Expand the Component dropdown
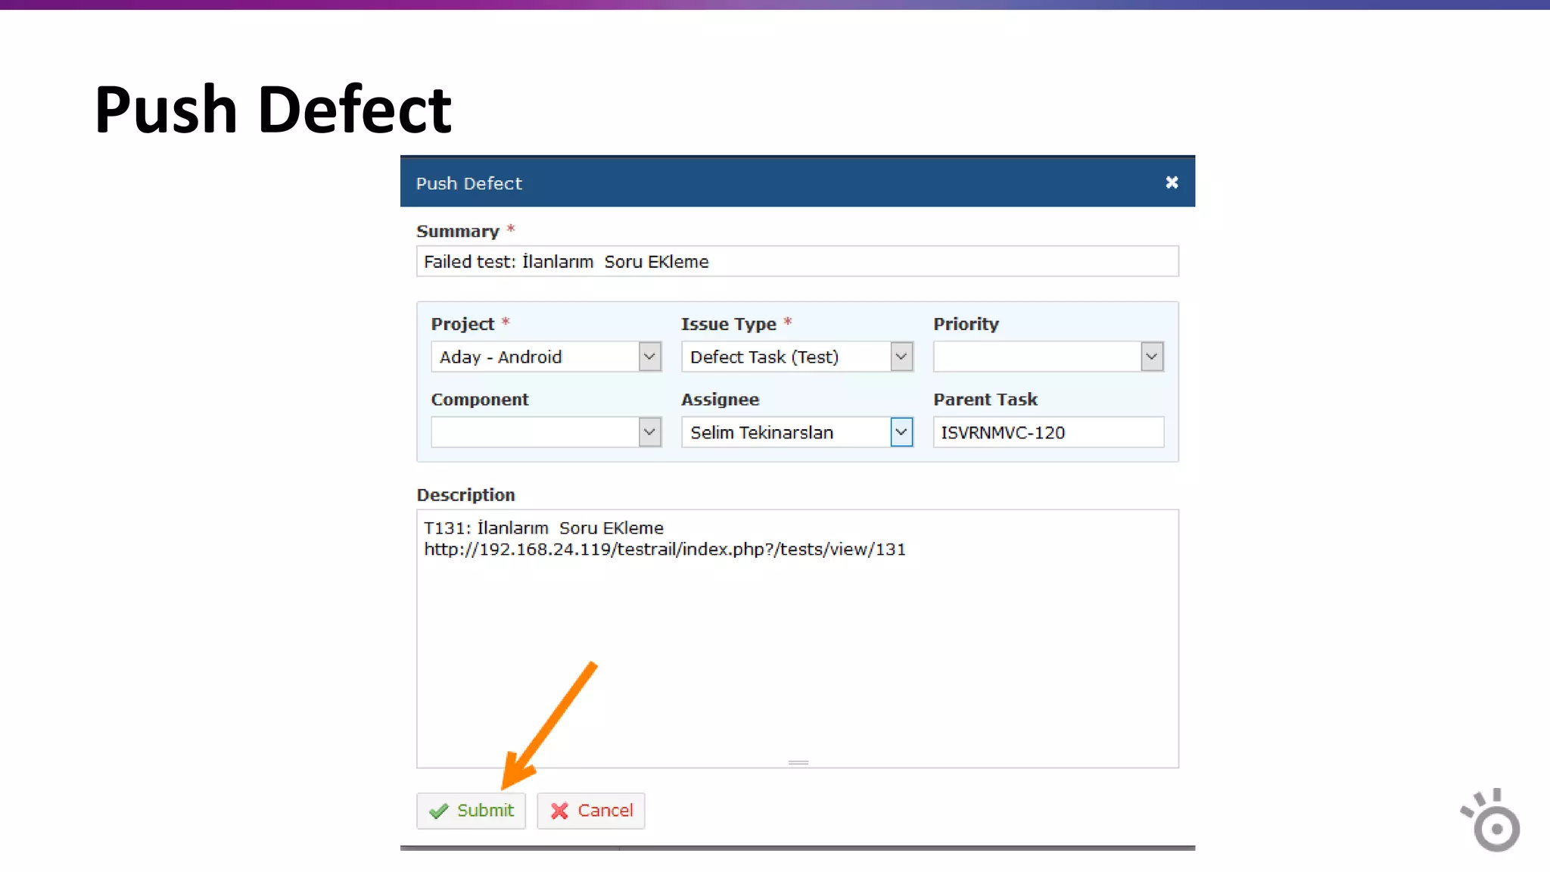 [546, 432]
